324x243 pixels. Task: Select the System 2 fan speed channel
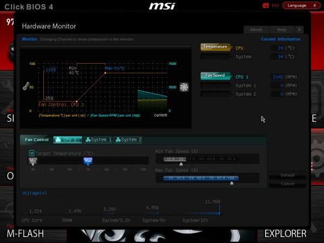[x=215, y=94]
